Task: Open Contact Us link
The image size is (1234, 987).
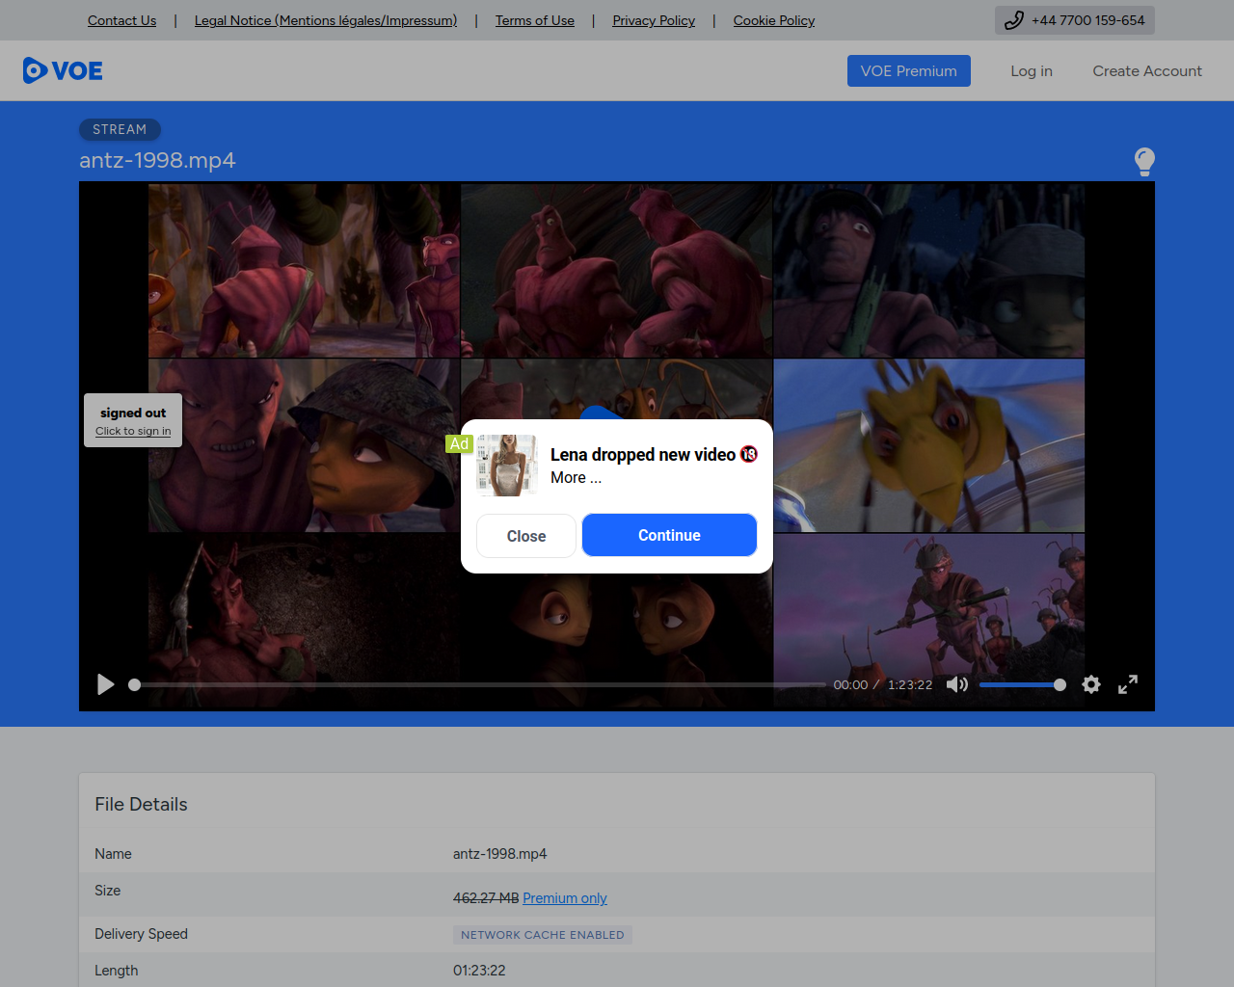Action: pos(121,20)
